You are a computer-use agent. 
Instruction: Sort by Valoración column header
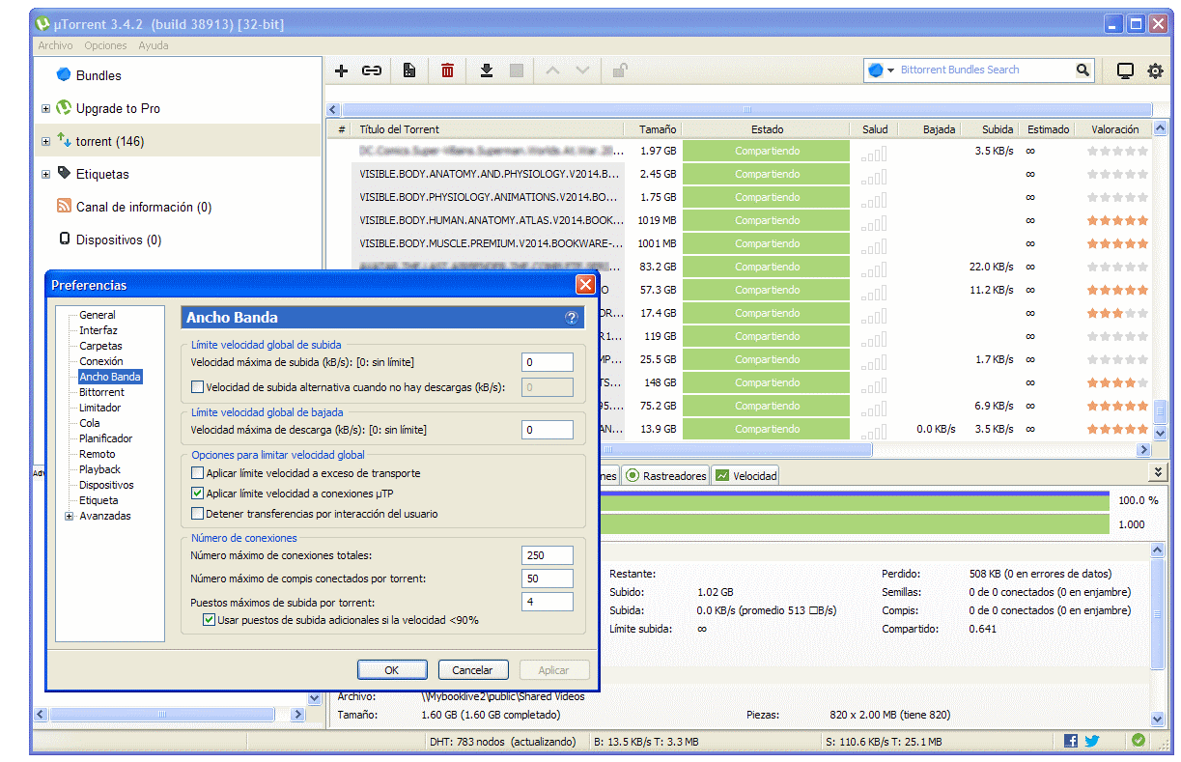click(1114, 129)
